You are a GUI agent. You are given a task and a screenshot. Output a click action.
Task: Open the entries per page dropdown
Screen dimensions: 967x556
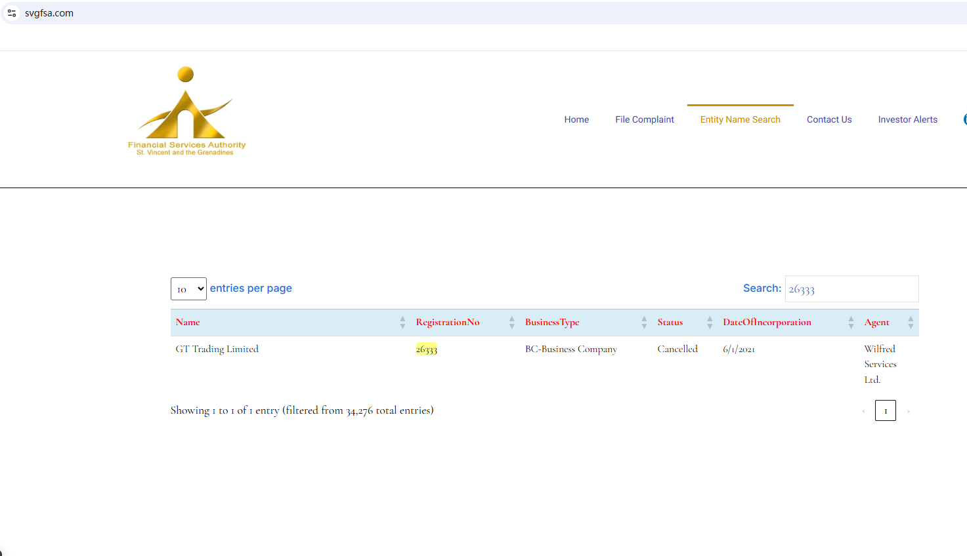[x=188, y=288]
